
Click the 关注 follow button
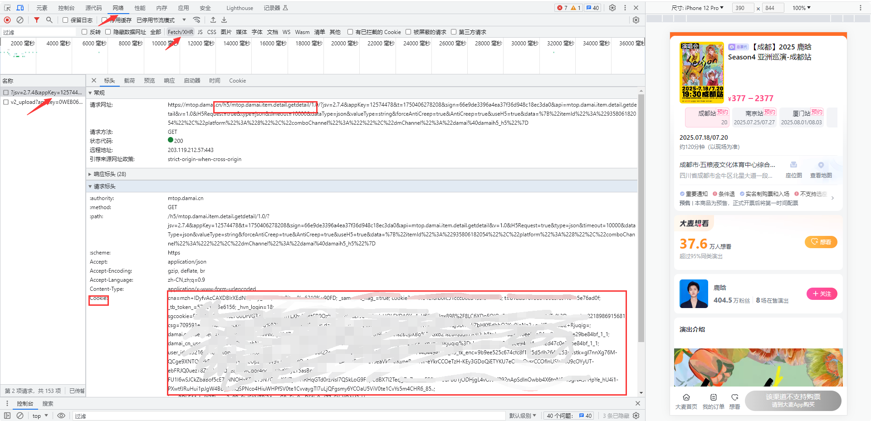(x=822, y=294)
